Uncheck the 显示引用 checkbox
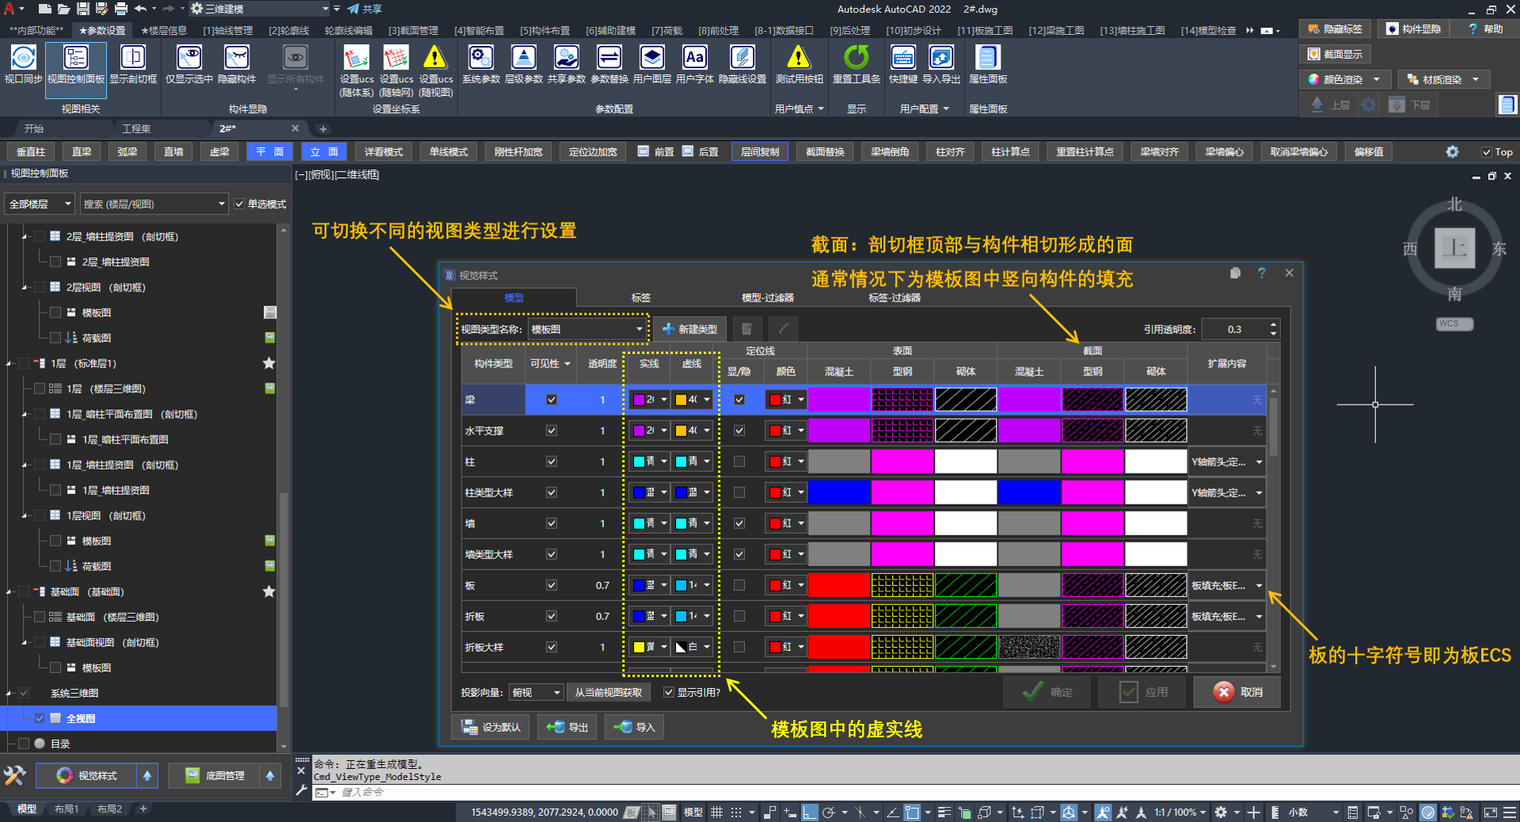The image size is (1520, 822). point(669,693)
